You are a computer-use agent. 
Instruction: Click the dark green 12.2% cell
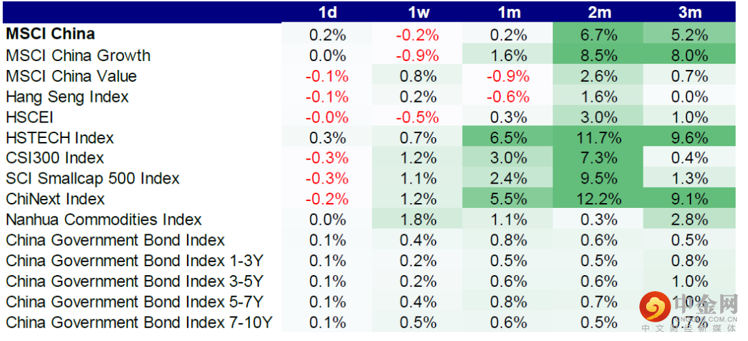click(x=598, y=199)
